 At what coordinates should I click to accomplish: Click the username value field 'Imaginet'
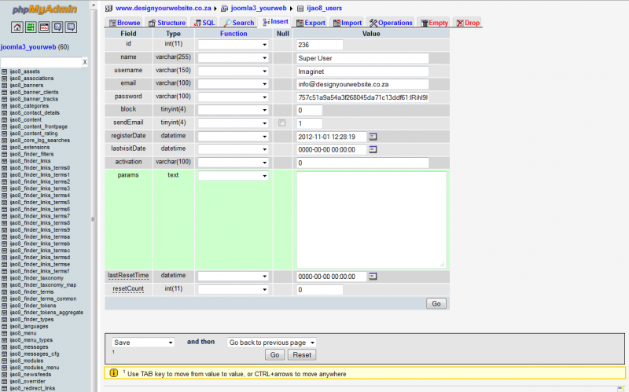tap(362, 71)
